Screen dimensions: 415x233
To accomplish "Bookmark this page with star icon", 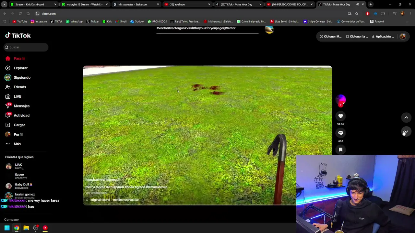I will point(357,14).
